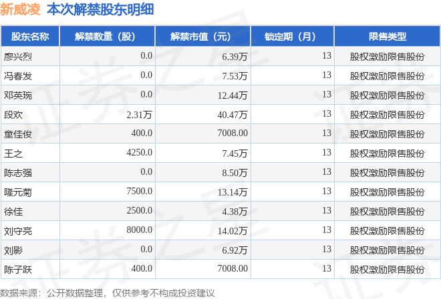Click the 新威凌 stock name title
This screenshot has width=441, height=299.
20,9
